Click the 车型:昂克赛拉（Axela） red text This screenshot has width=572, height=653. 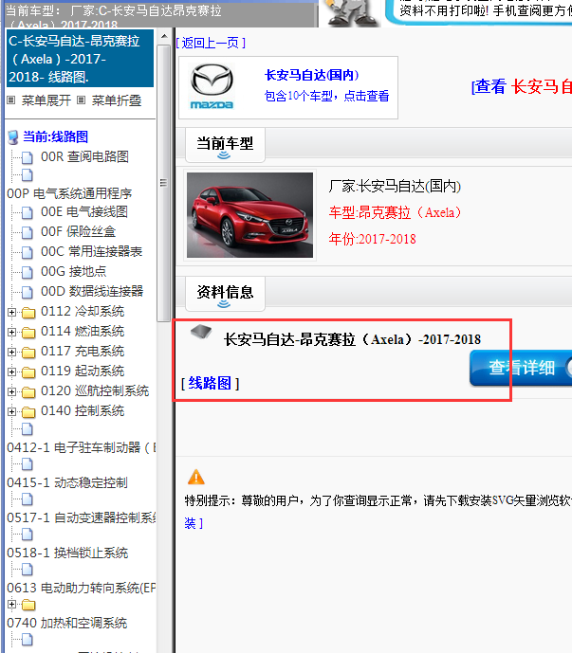click(395, 213)
